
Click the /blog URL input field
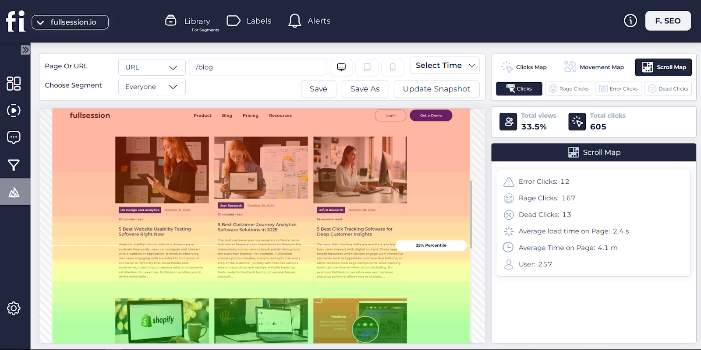pos(258,67)
